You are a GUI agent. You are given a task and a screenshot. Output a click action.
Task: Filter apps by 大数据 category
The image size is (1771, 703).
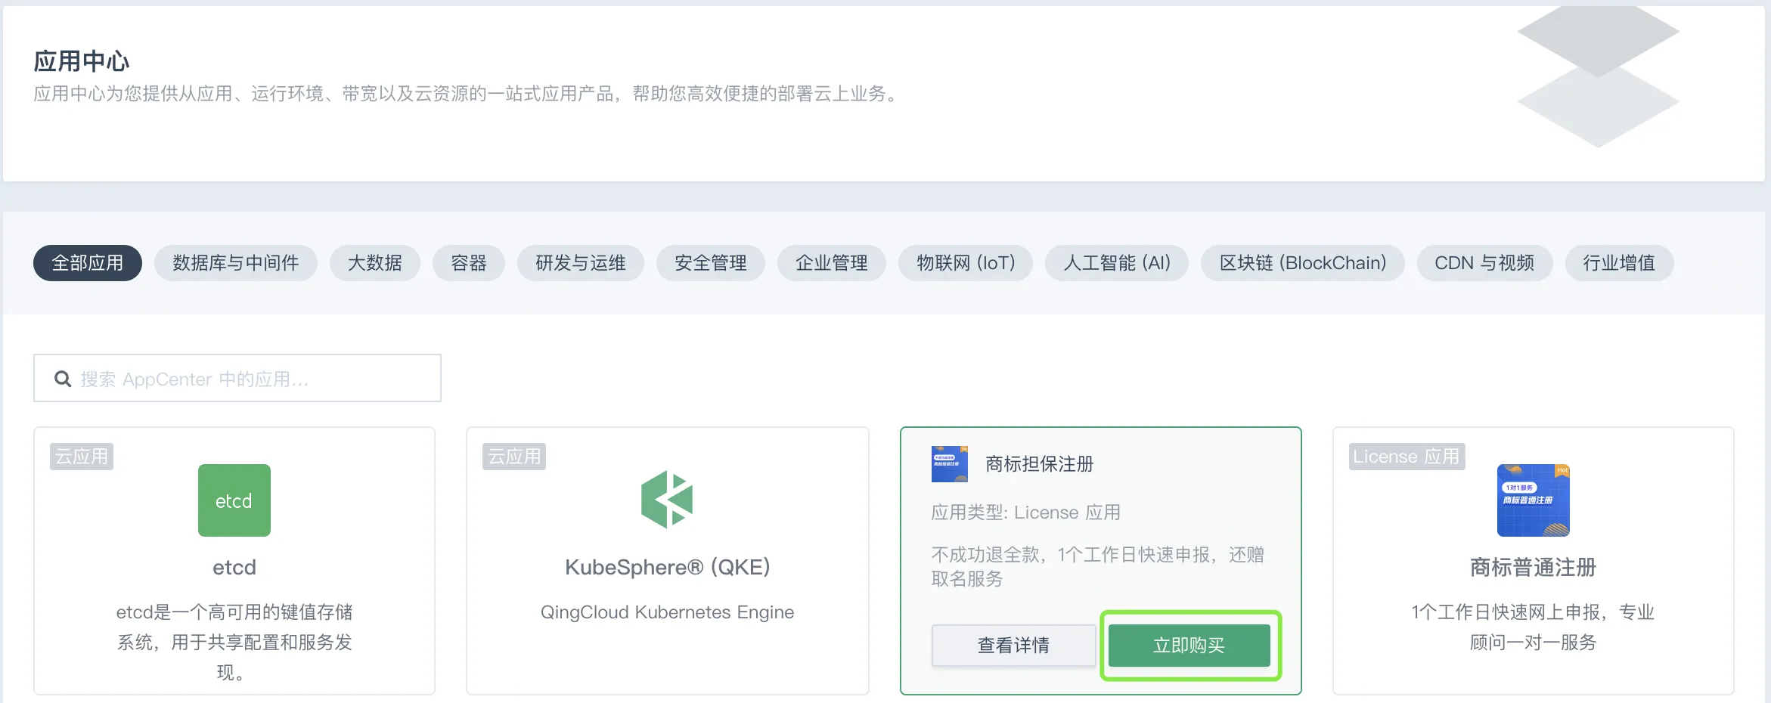tap(374, 263)
